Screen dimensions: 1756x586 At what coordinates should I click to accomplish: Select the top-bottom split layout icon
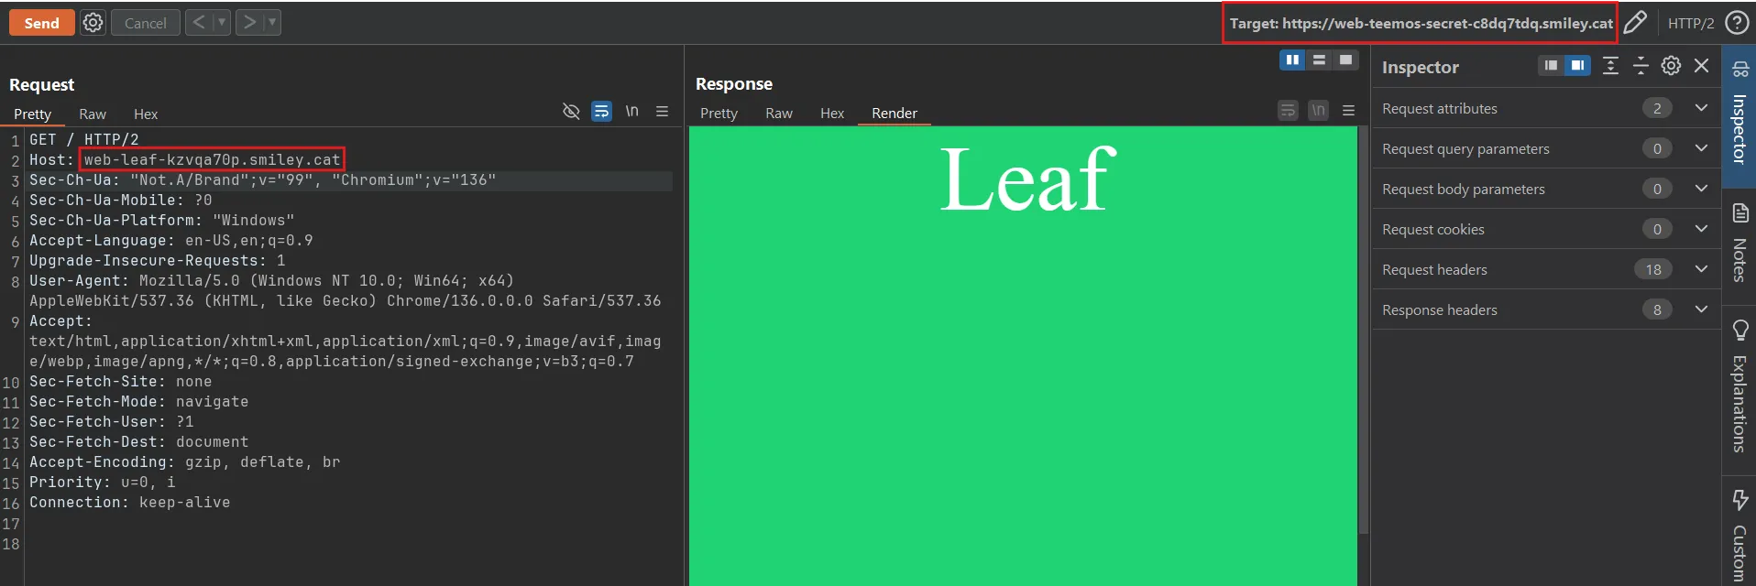coord(1319,60)
